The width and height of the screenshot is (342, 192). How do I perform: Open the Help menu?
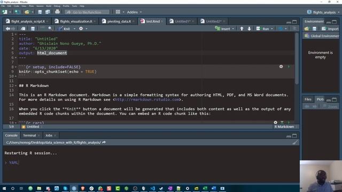click(82, 6)
